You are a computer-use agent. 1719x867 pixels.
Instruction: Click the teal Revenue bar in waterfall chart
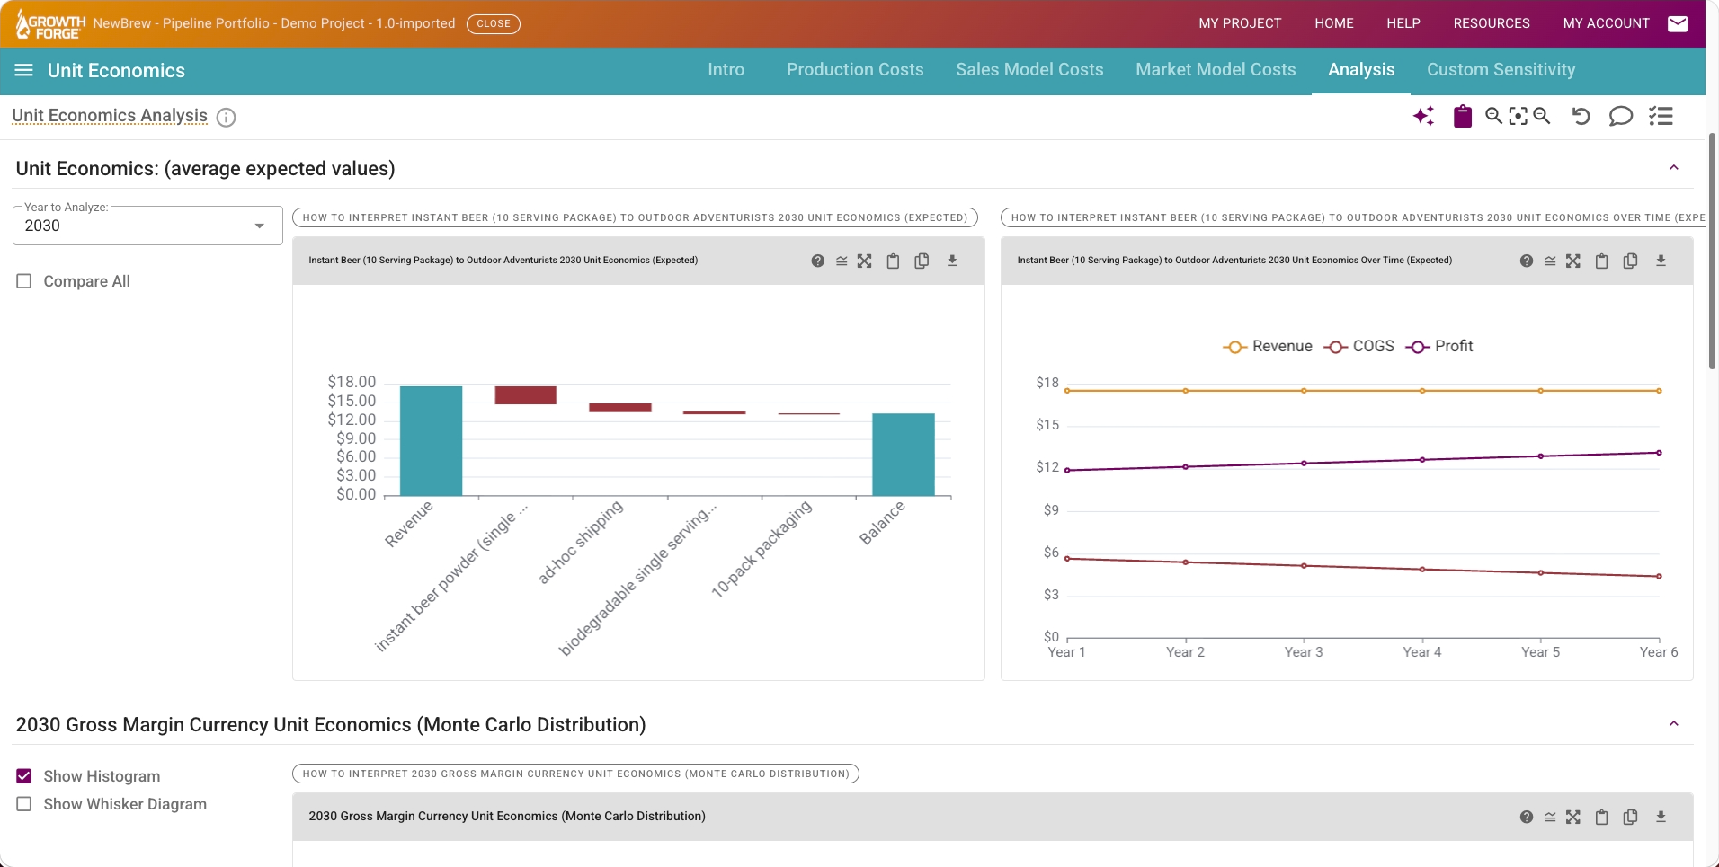[x=432, y=440]
